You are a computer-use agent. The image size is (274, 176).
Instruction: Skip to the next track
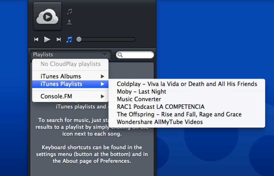coord(59,40)
